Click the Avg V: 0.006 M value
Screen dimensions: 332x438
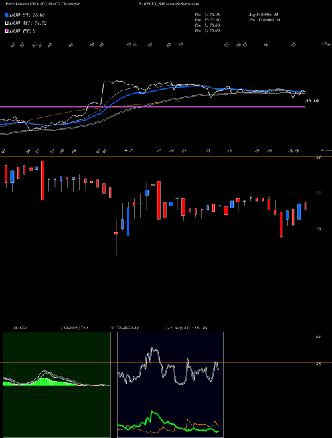[263, 15]
